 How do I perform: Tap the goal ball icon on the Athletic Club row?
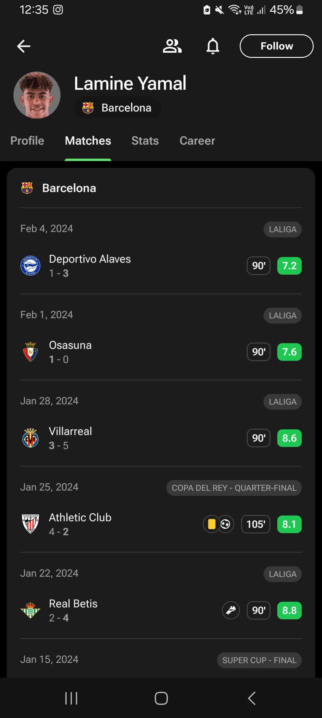[x=226, y=524]
